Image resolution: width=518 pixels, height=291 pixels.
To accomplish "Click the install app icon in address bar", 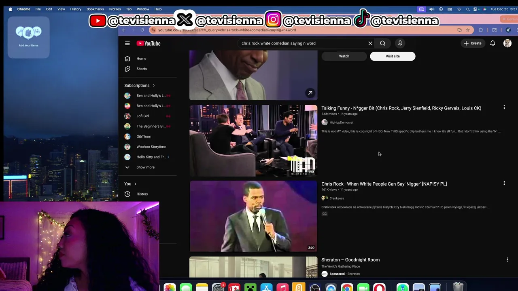I will pyautogui.click(x=459, y=30).
